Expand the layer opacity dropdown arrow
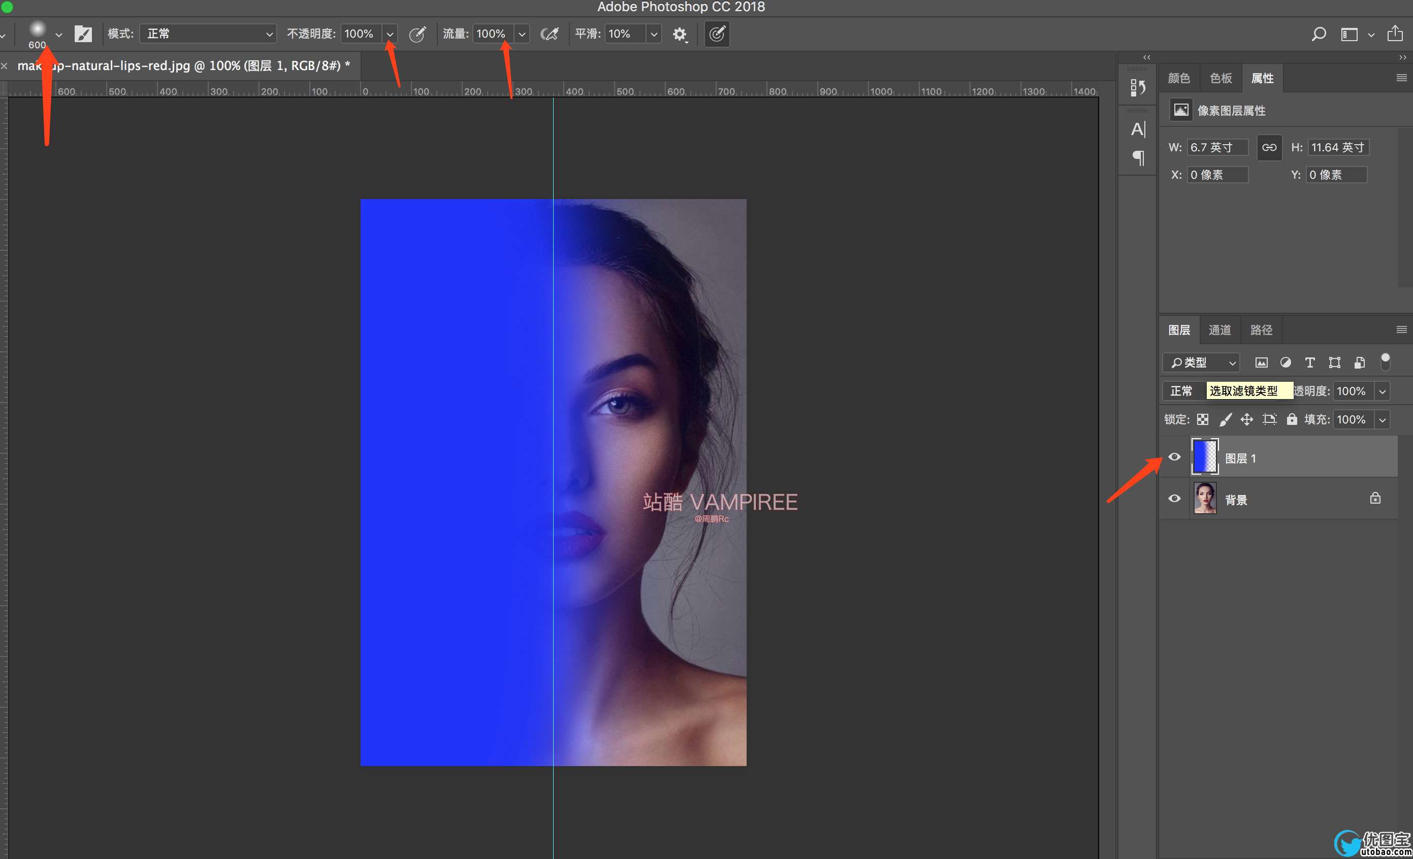This screenshot has width=1413, height=859. pos(1383,391)
